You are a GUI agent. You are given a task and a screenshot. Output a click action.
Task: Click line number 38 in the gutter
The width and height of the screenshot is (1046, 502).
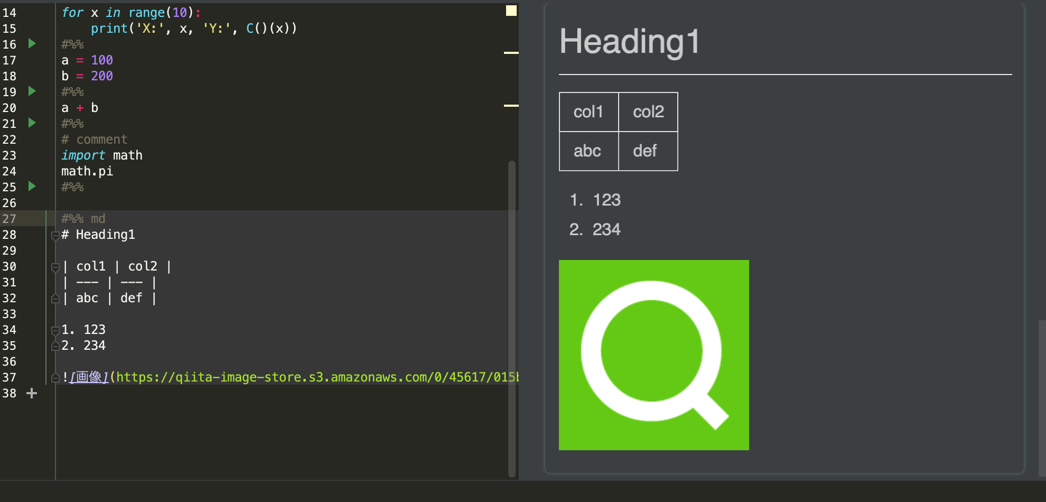(x=9, y=393)
